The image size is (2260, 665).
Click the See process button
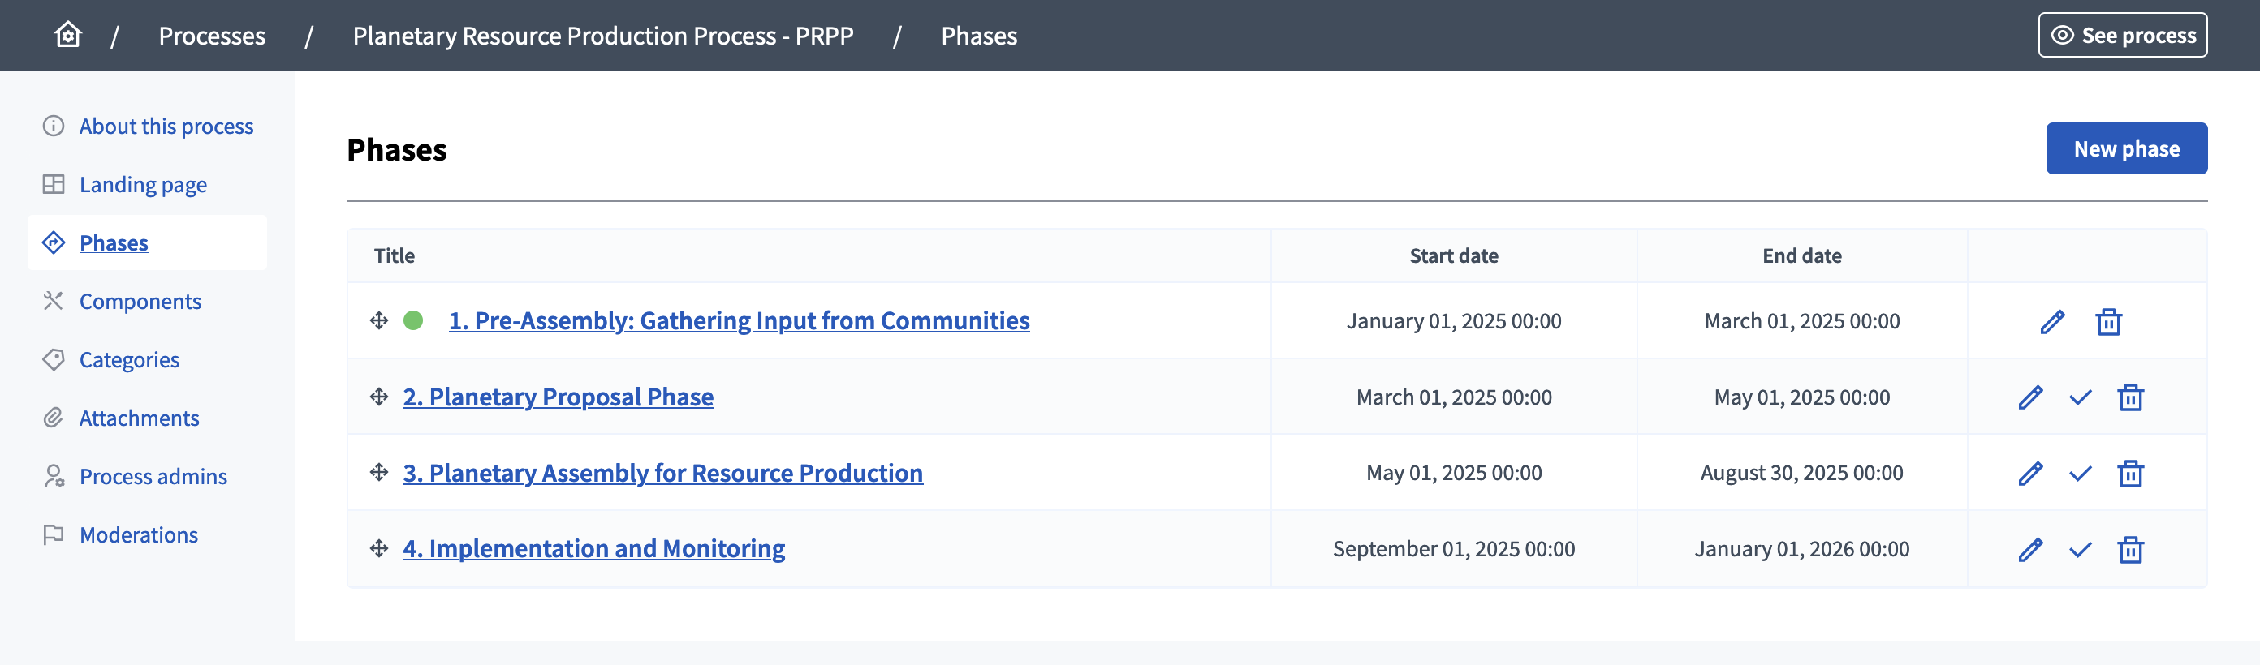tap(2122, 35)
